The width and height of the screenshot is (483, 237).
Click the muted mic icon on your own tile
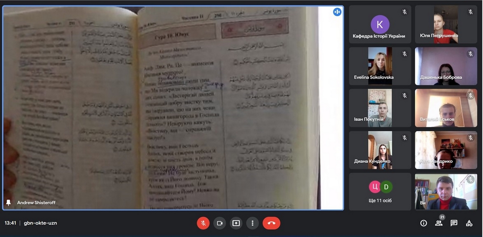coord(470,179)
